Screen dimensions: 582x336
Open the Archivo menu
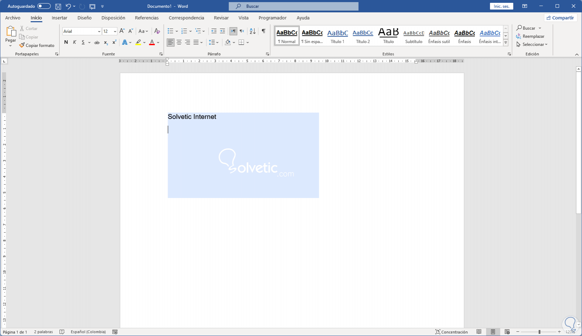pyautogui.click(x=13, y=18)
